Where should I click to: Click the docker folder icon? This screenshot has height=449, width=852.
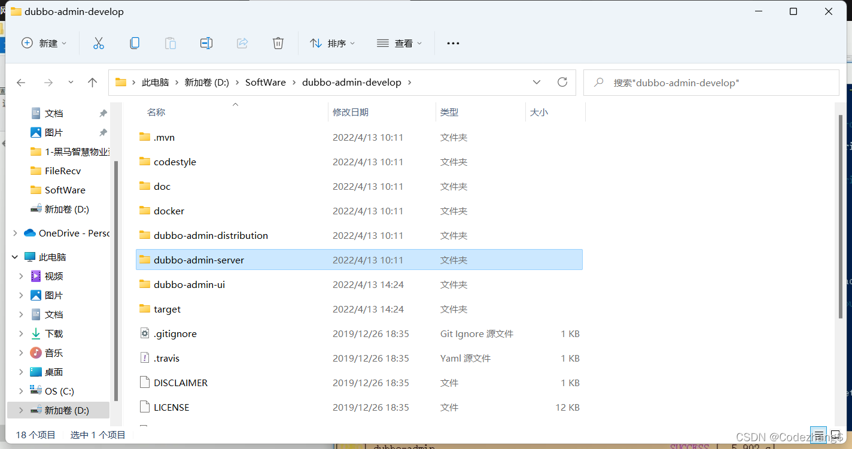point(145,211)
